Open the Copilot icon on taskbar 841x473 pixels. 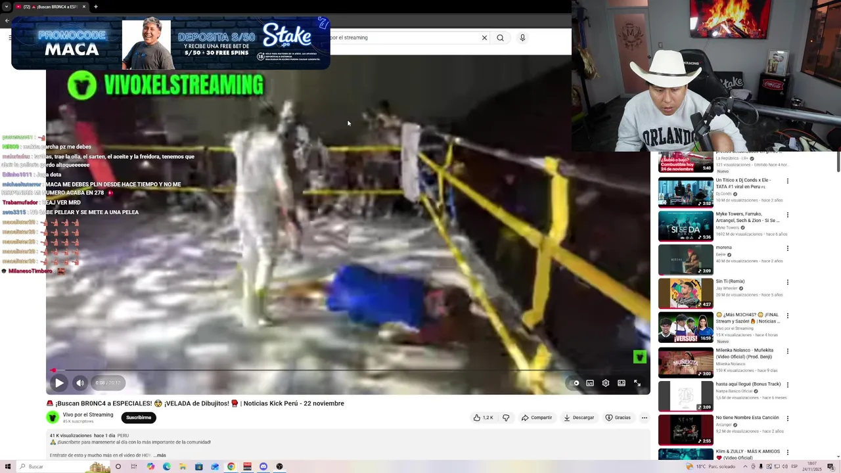(x=150, y=466)
